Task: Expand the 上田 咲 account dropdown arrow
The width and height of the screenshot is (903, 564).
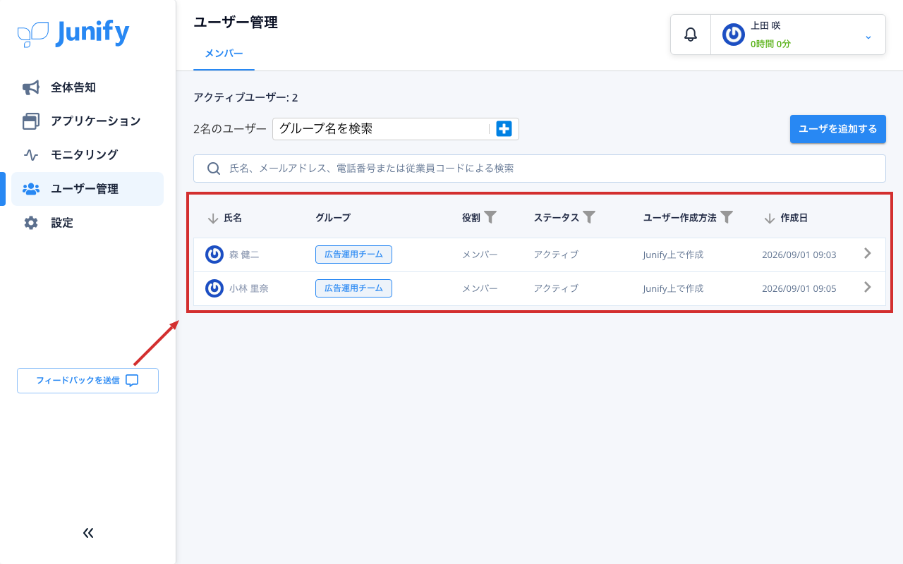Action: (868, 36)
